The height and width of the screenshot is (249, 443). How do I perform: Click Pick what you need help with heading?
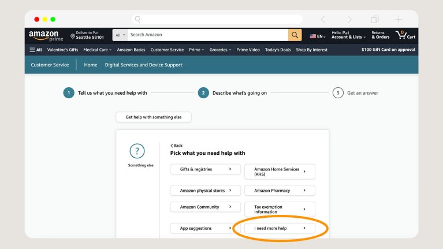point(208,153)
